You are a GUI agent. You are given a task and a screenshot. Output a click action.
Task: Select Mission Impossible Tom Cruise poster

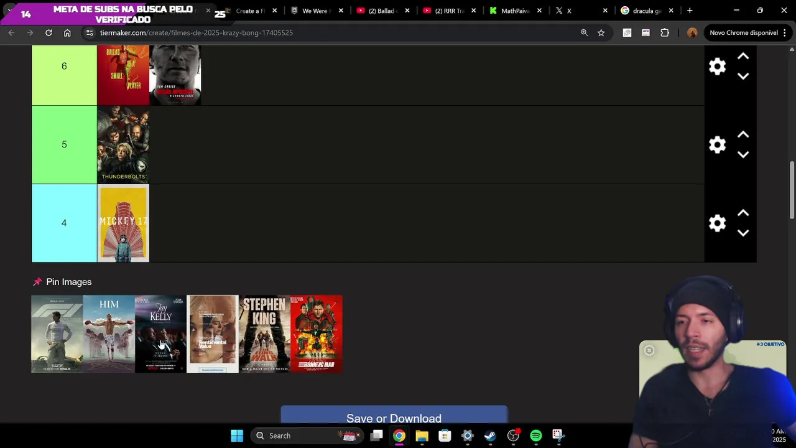(175, 75)
